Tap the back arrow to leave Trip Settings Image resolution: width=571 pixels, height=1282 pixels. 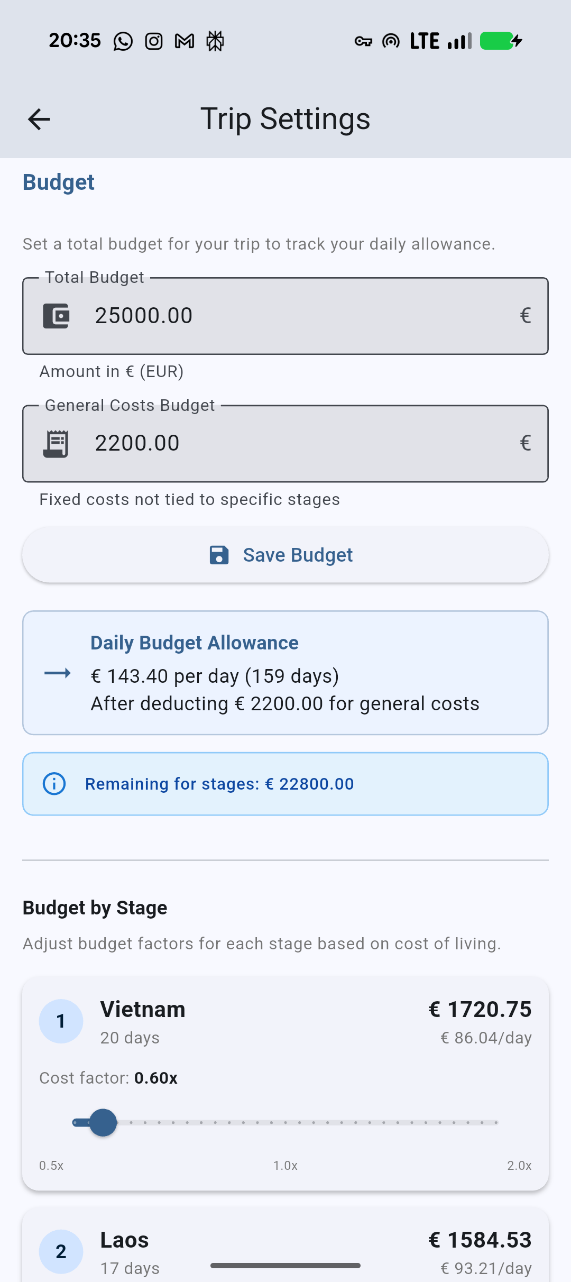[x=39, y=119]
